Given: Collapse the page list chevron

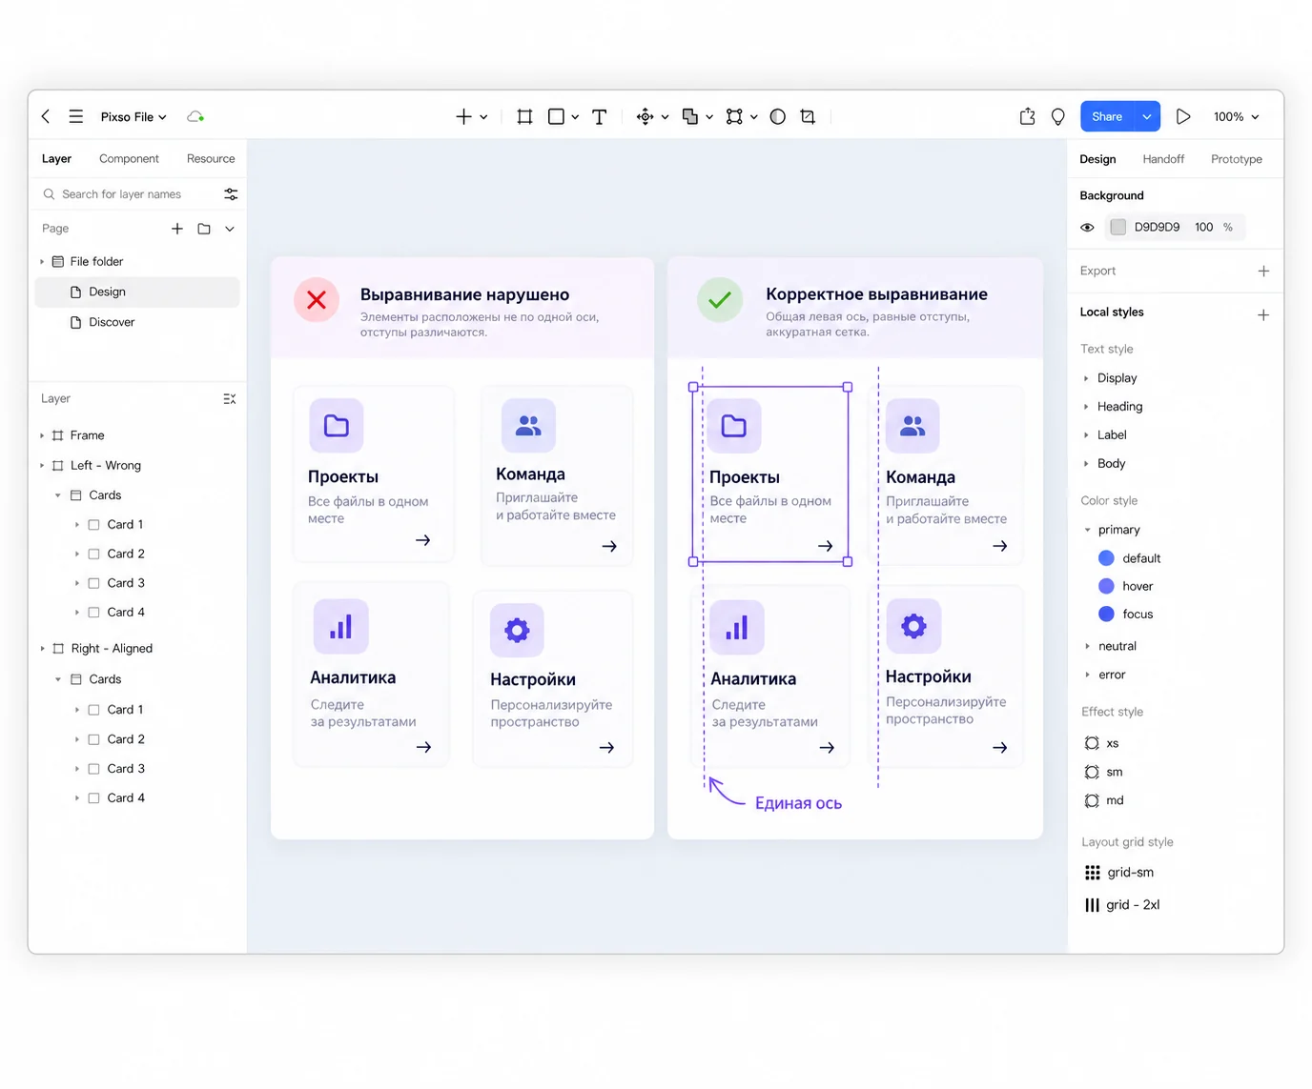Looking at the screenshot, I should pyautogui.click(x=230, y=229).
